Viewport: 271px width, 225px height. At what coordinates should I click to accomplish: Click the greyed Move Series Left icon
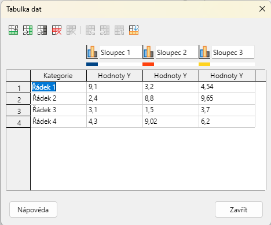(90, 30)
